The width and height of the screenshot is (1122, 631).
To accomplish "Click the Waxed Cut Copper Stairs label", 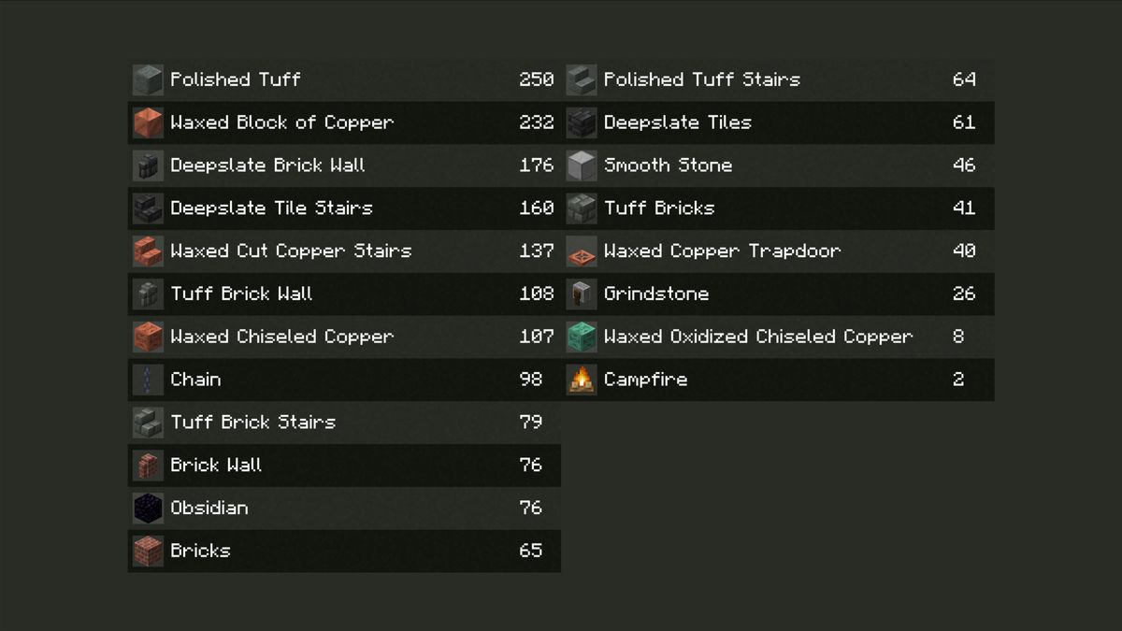I will [x=291, y=251].
